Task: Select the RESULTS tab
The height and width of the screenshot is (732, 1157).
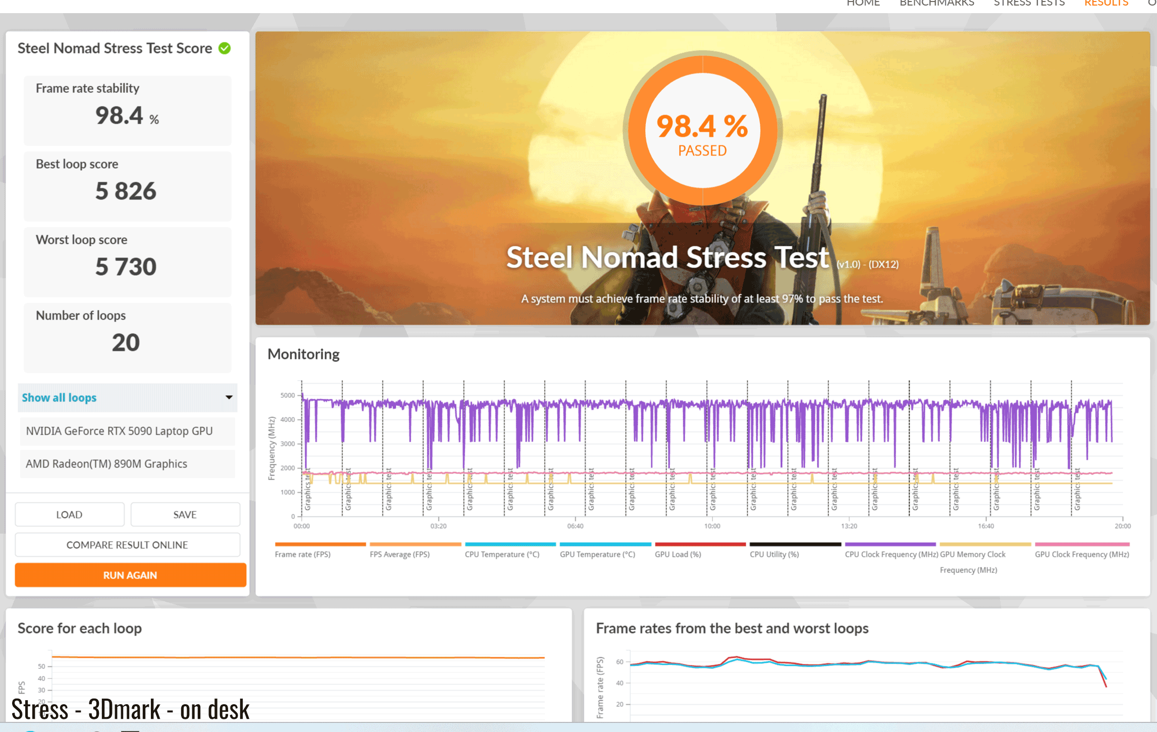Action: click(x=1106, y=3)
